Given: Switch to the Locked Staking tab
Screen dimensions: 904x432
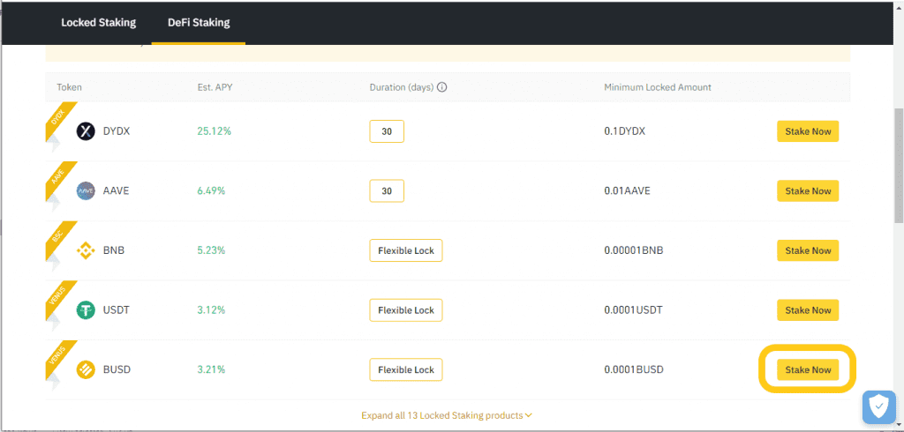Looking at the screenshot, I should (x=99, y=22).
